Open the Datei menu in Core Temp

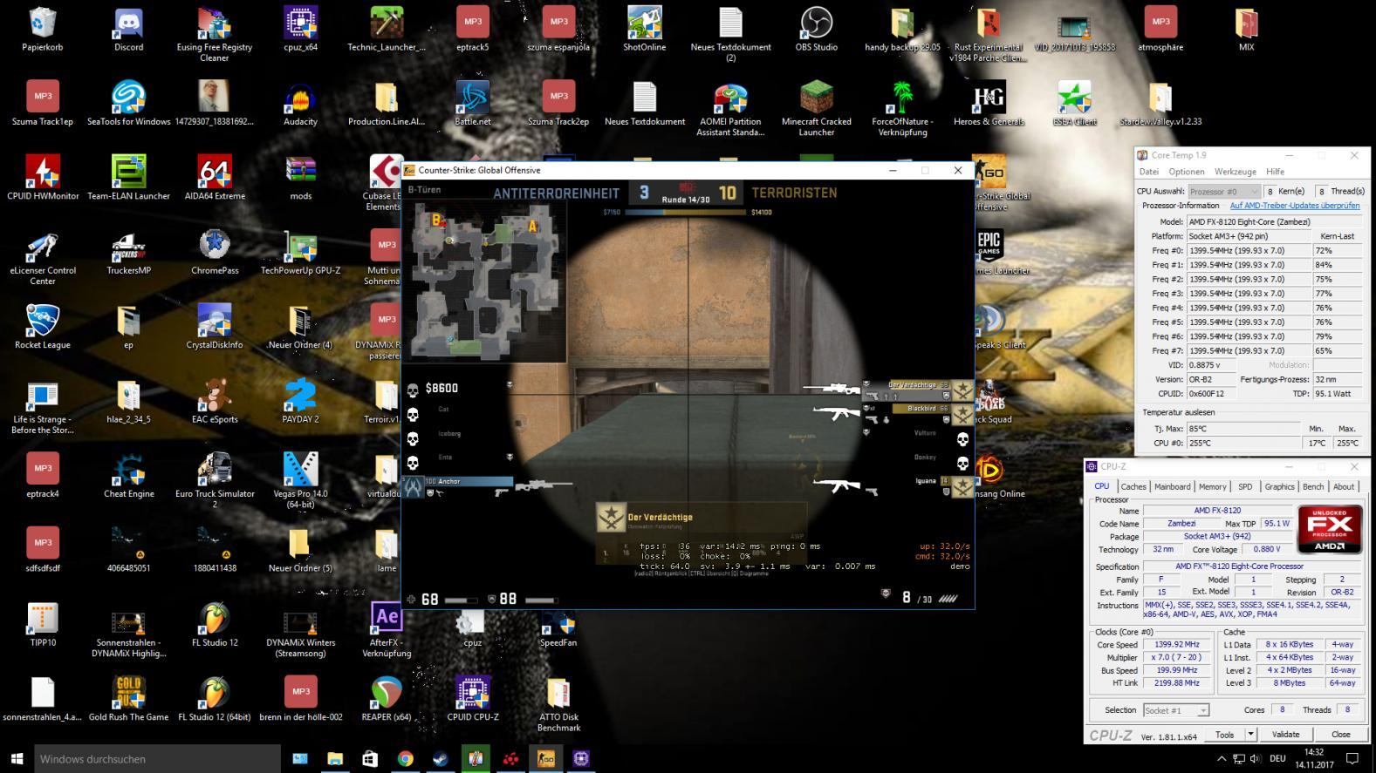point(1149,172)
